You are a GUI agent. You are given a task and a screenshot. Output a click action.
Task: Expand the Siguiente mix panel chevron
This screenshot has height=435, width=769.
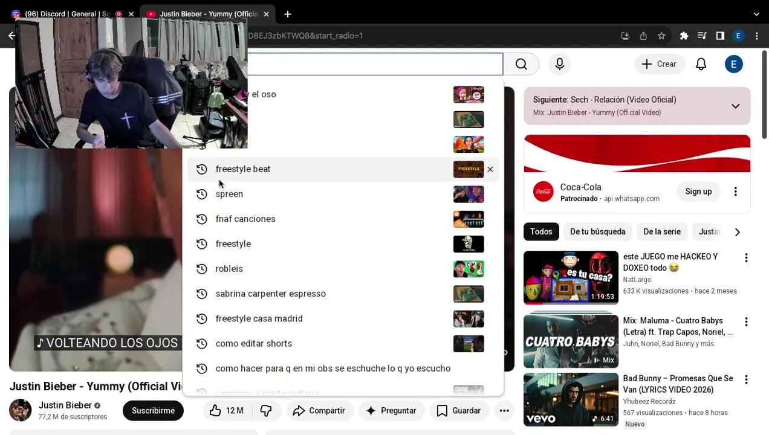pos(735,106)
